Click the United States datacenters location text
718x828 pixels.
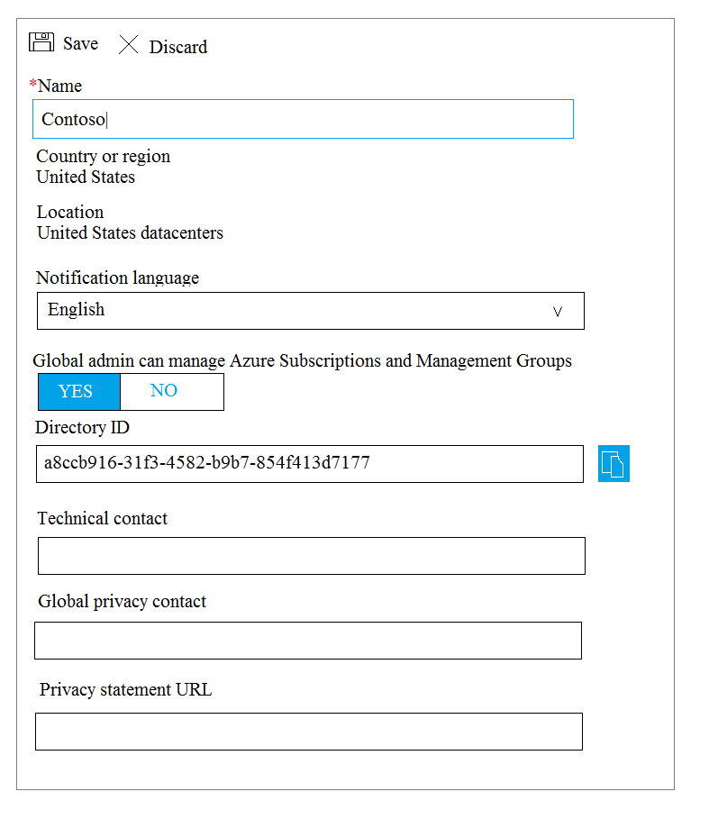coord(130,232)
